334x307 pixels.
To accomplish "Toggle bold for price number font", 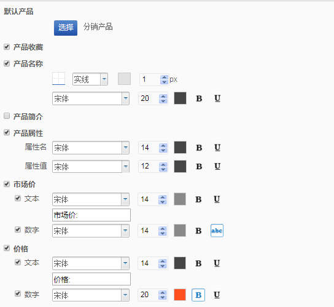I will pos(198,295).
